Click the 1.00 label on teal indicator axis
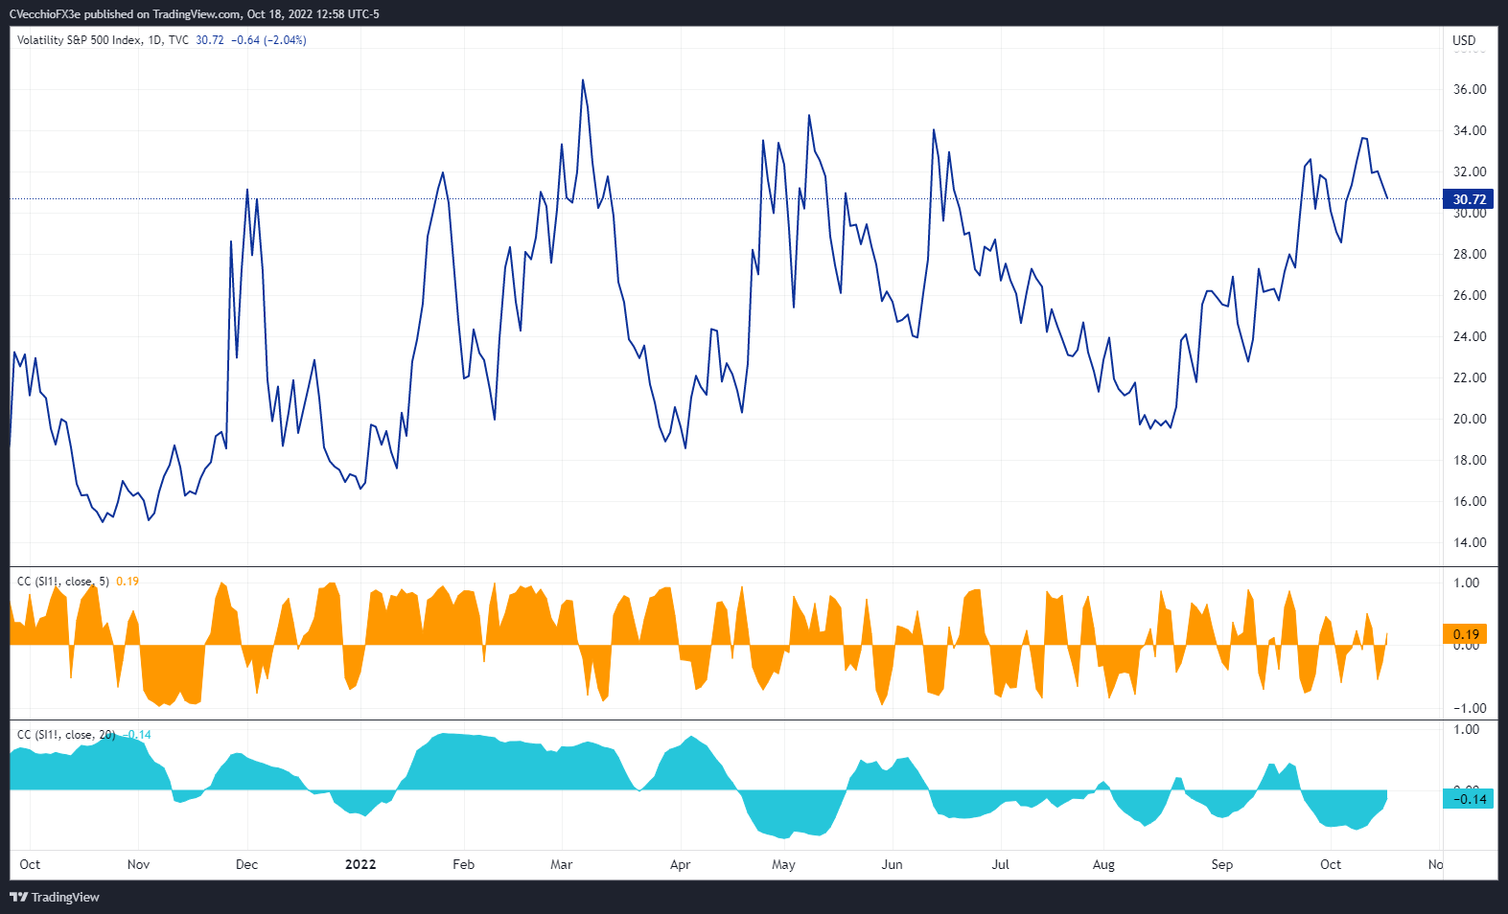The image size is (1508, 914). [x=1466, y=729]
